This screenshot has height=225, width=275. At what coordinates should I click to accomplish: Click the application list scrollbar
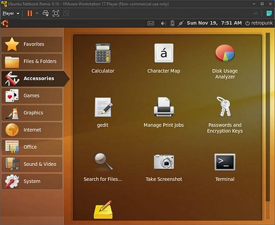click(x=267, y=117)
